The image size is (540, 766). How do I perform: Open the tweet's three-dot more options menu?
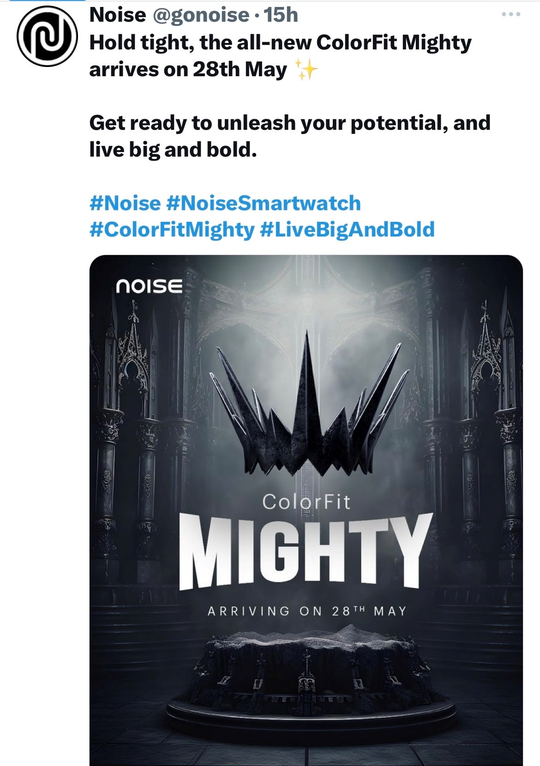(x=511, y=14)
